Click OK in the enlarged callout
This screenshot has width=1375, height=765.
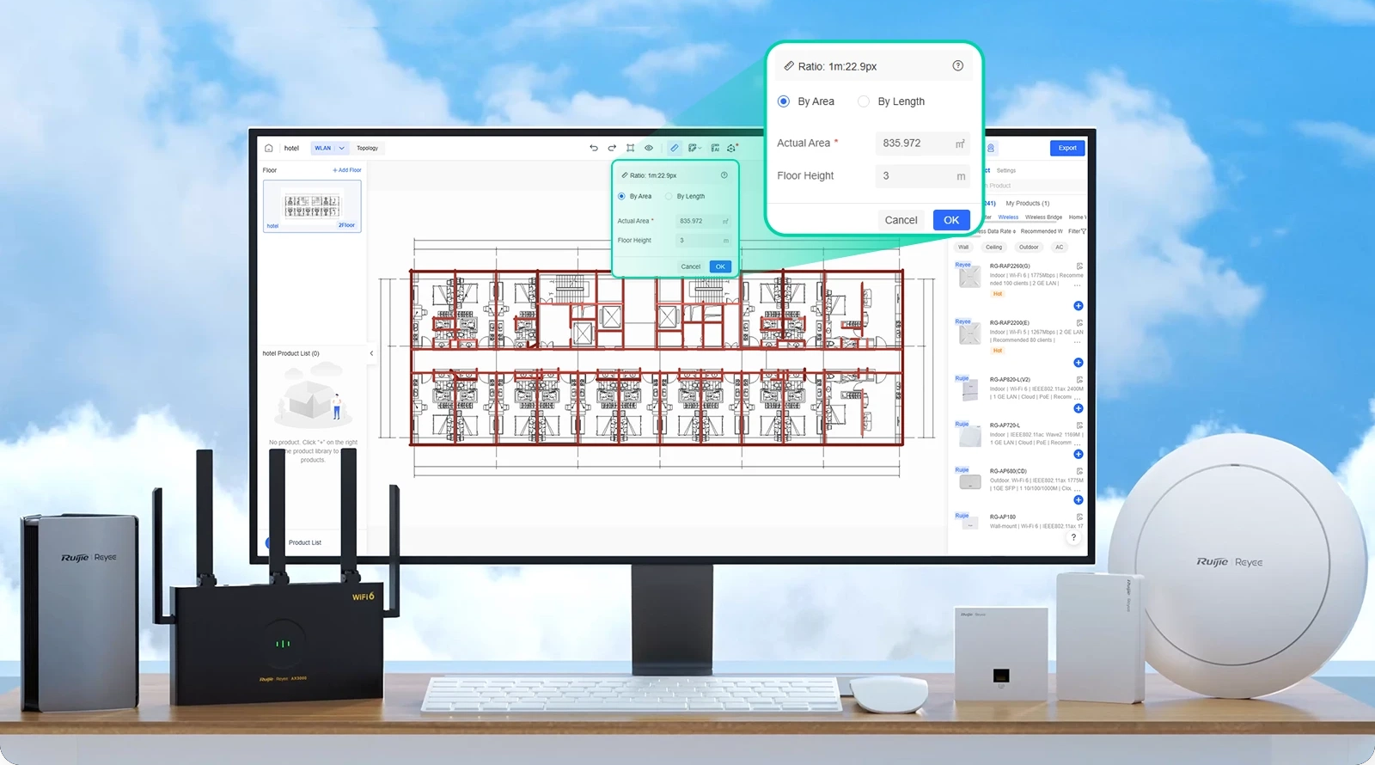(x=951, y=220)
